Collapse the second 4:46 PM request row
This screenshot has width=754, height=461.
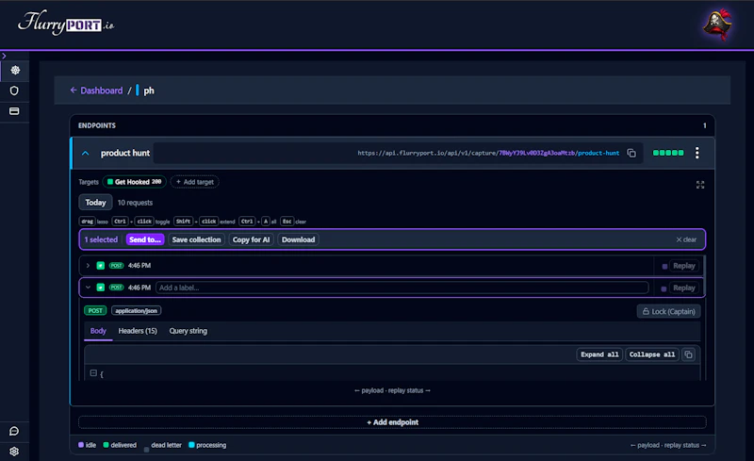click(88, 288)
